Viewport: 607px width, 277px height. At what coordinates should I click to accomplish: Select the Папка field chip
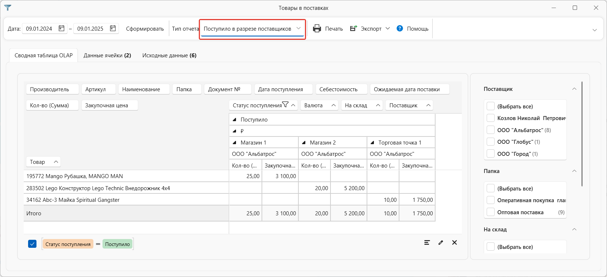click(x=187, y=89)
